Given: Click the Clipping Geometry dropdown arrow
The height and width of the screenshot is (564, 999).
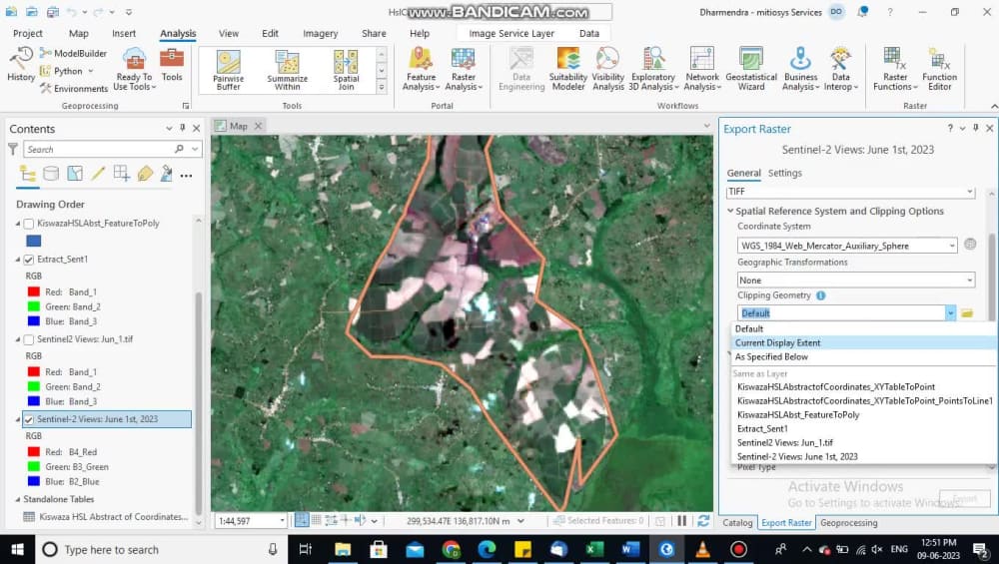Looking at the screenshot, I should click(950, 313).
